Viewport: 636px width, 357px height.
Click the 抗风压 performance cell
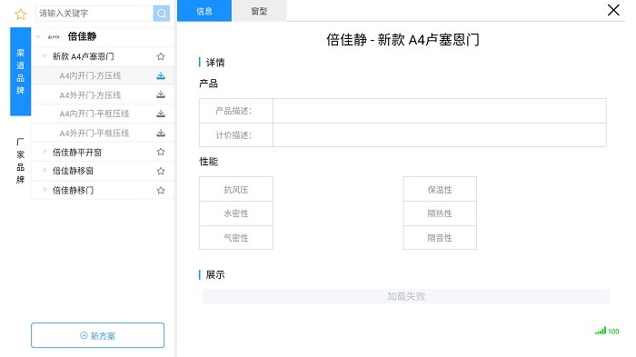coord(236,189)
